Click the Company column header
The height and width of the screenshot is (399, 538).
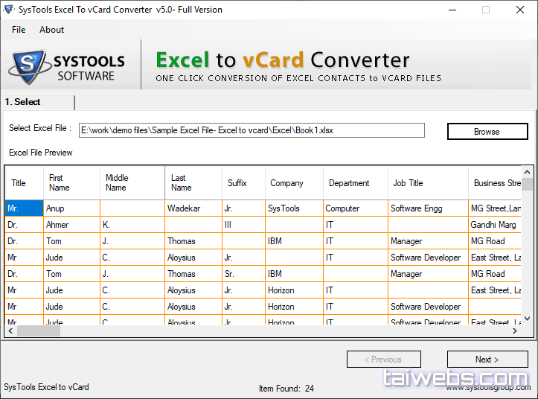click(x=286, y=183)
